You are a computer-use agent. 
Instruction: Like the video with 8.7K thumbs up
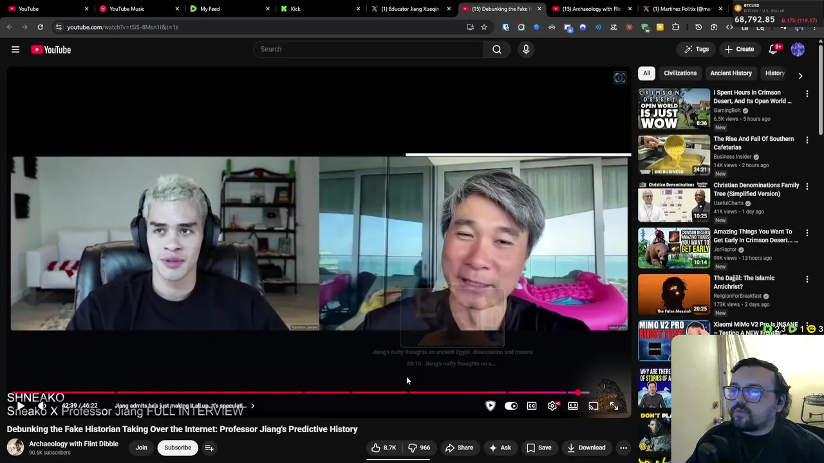click(384, 448)
